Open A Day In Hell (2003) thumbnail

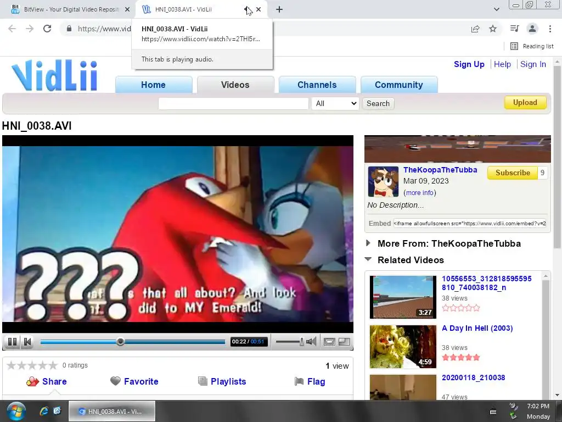[403, 347]
